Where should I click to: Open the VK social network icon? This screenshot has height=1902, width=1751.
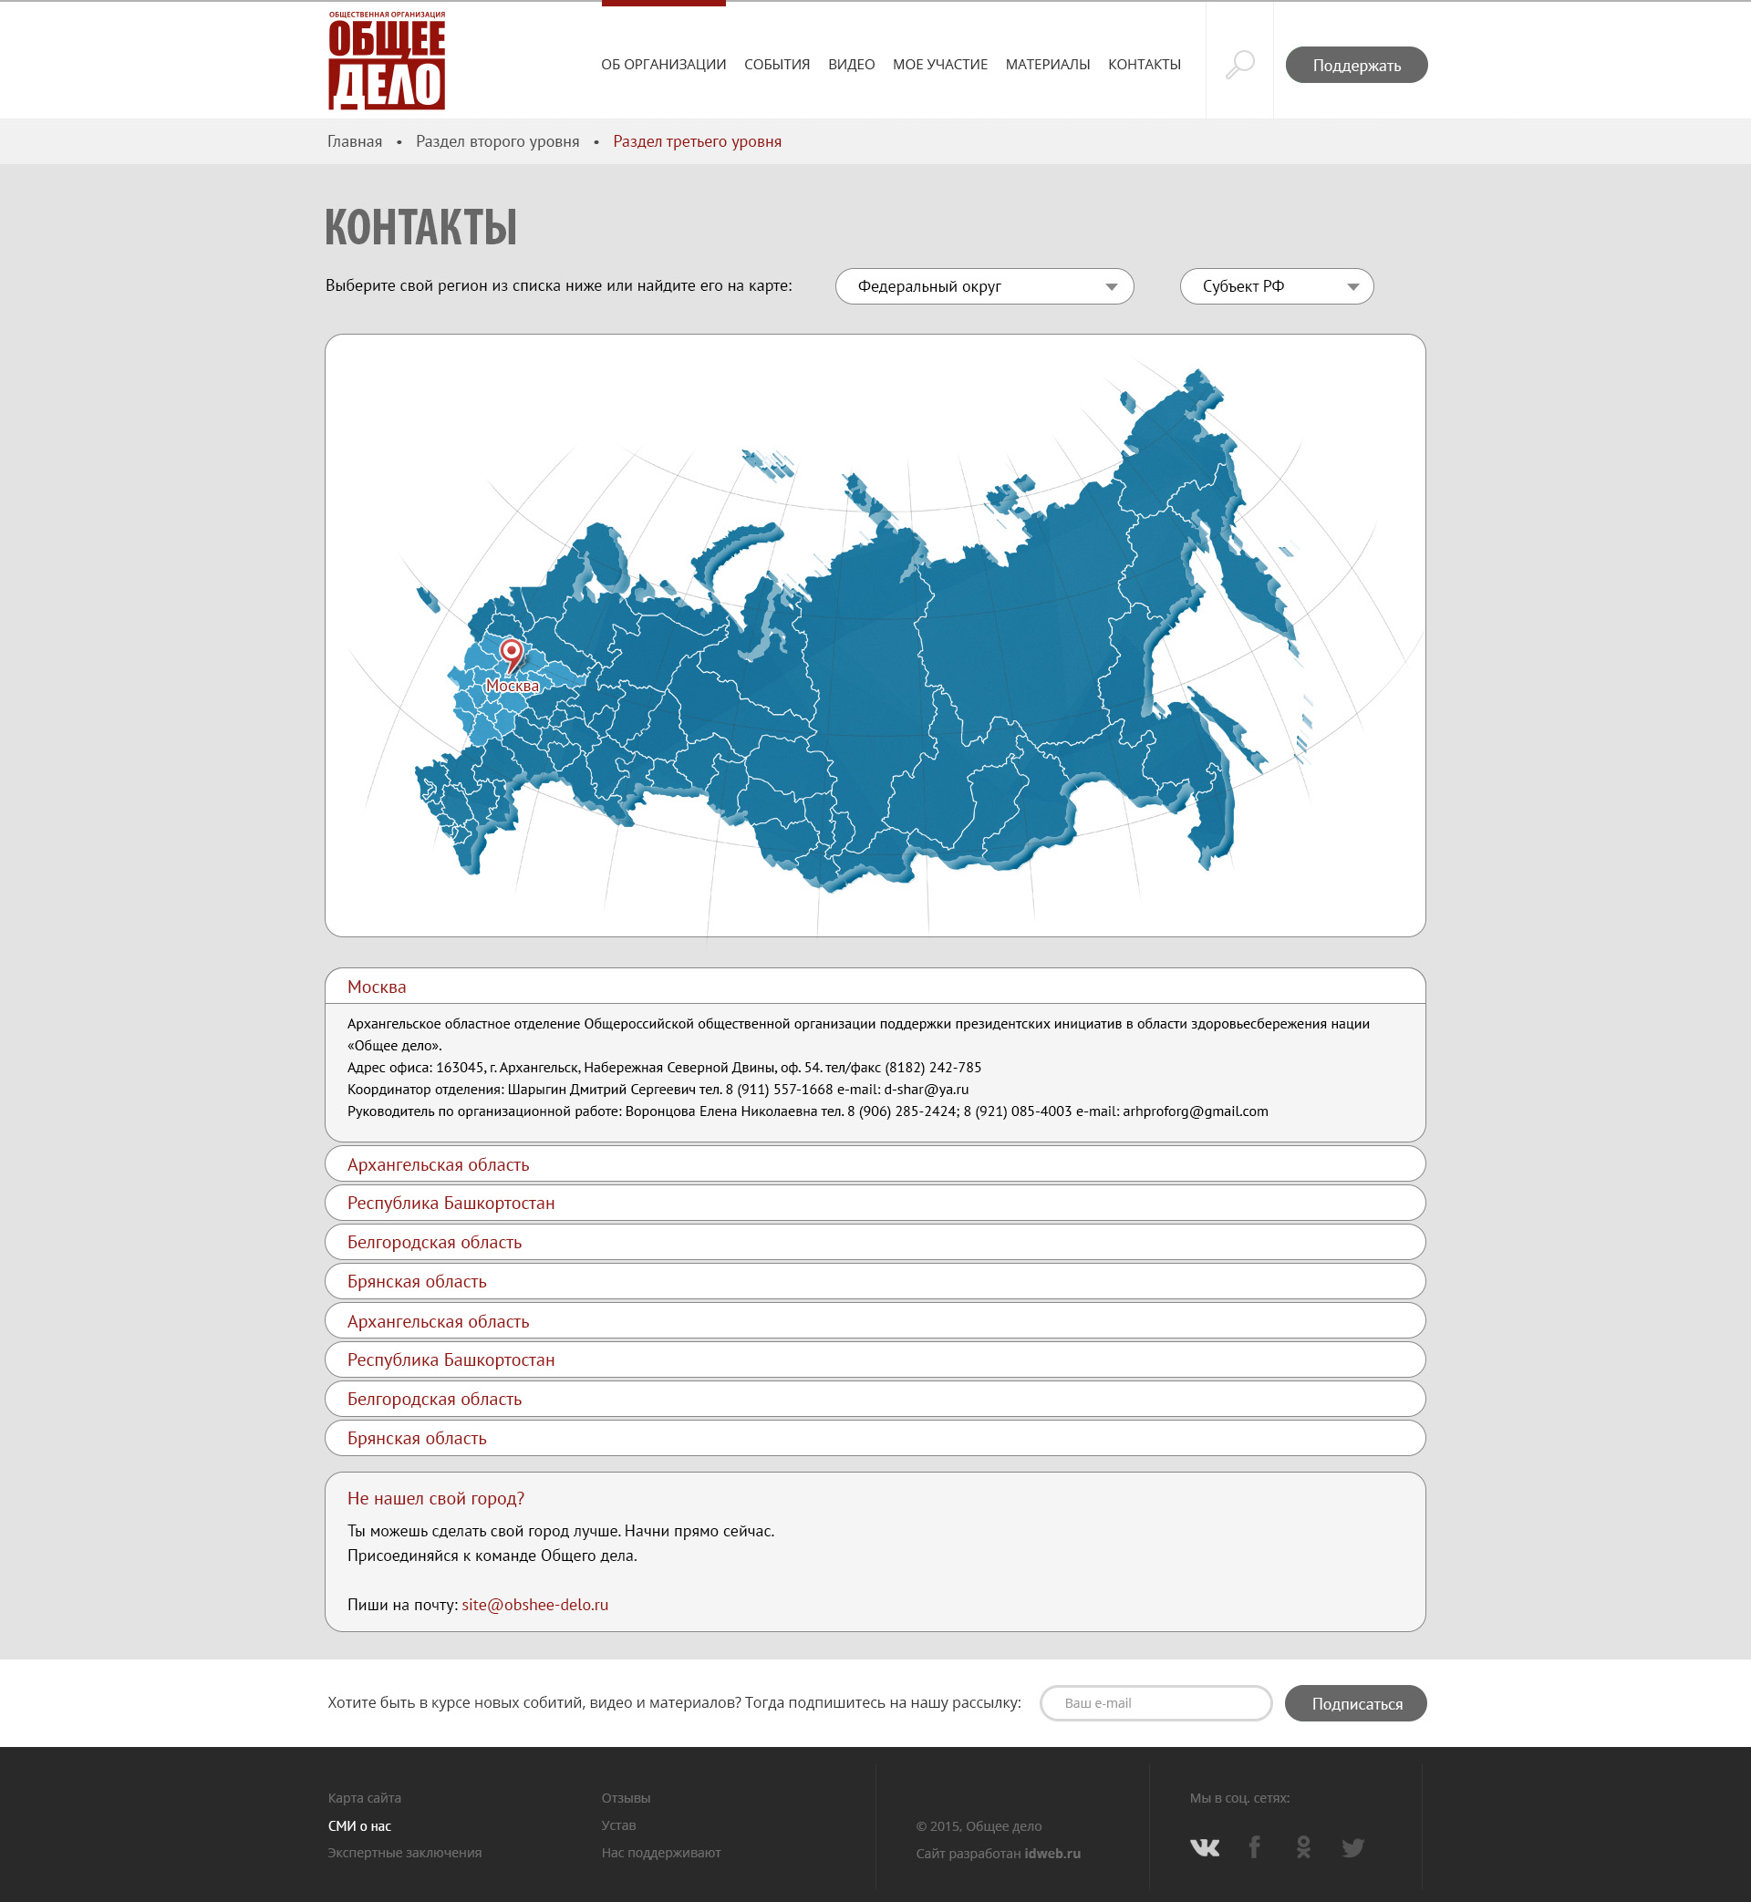click(1205, 1847)
